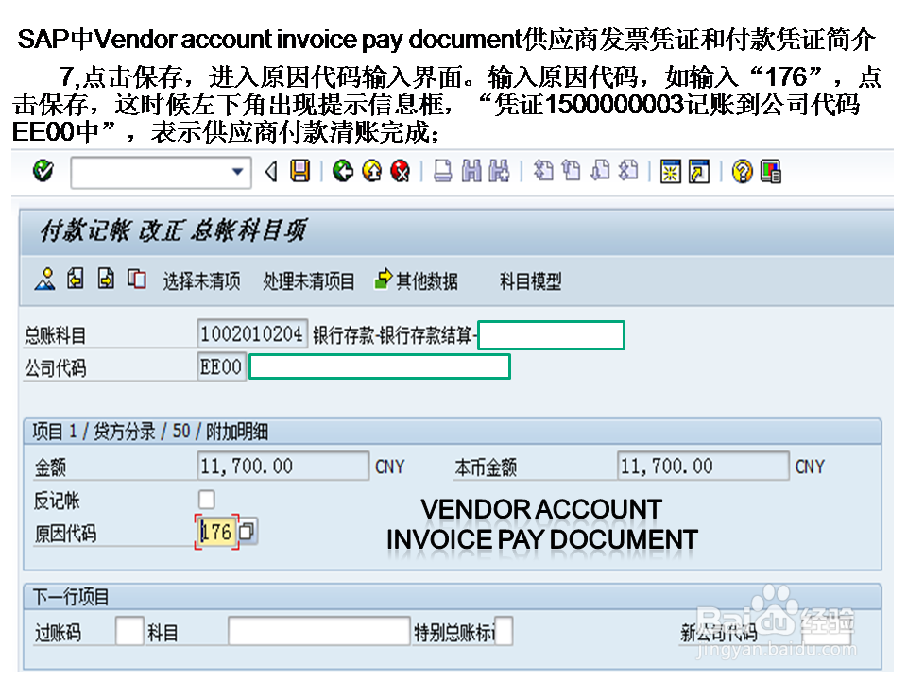This screenshot has width=907, height=680.
Task: Tick the 反记帐 checkbox
Action: (x=207, y=499)
